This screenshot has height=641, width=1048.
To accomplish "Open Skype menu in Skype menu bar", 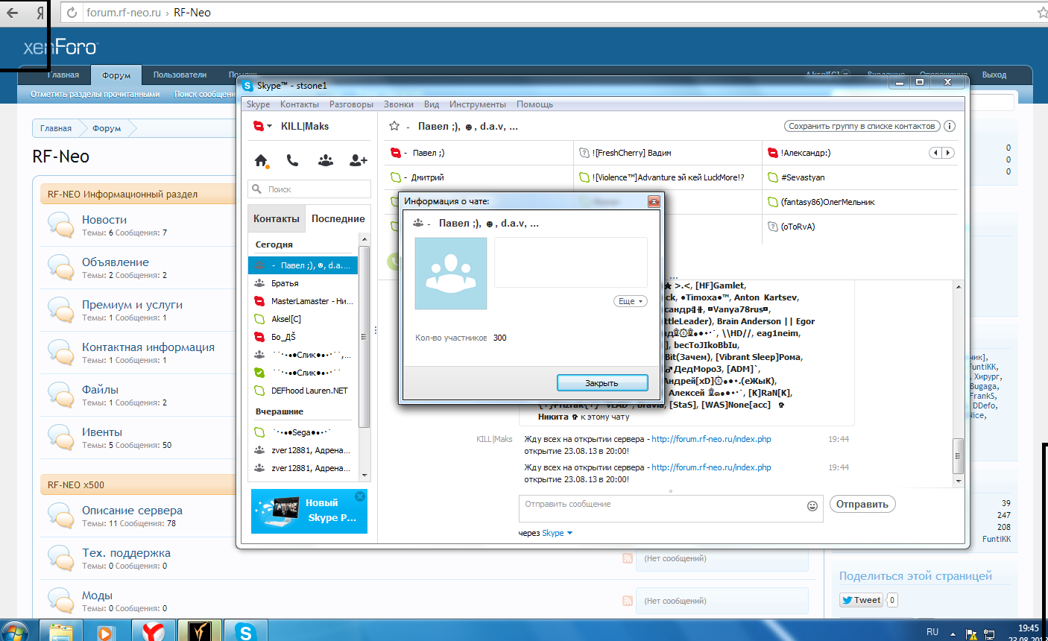I will [259, 104].
